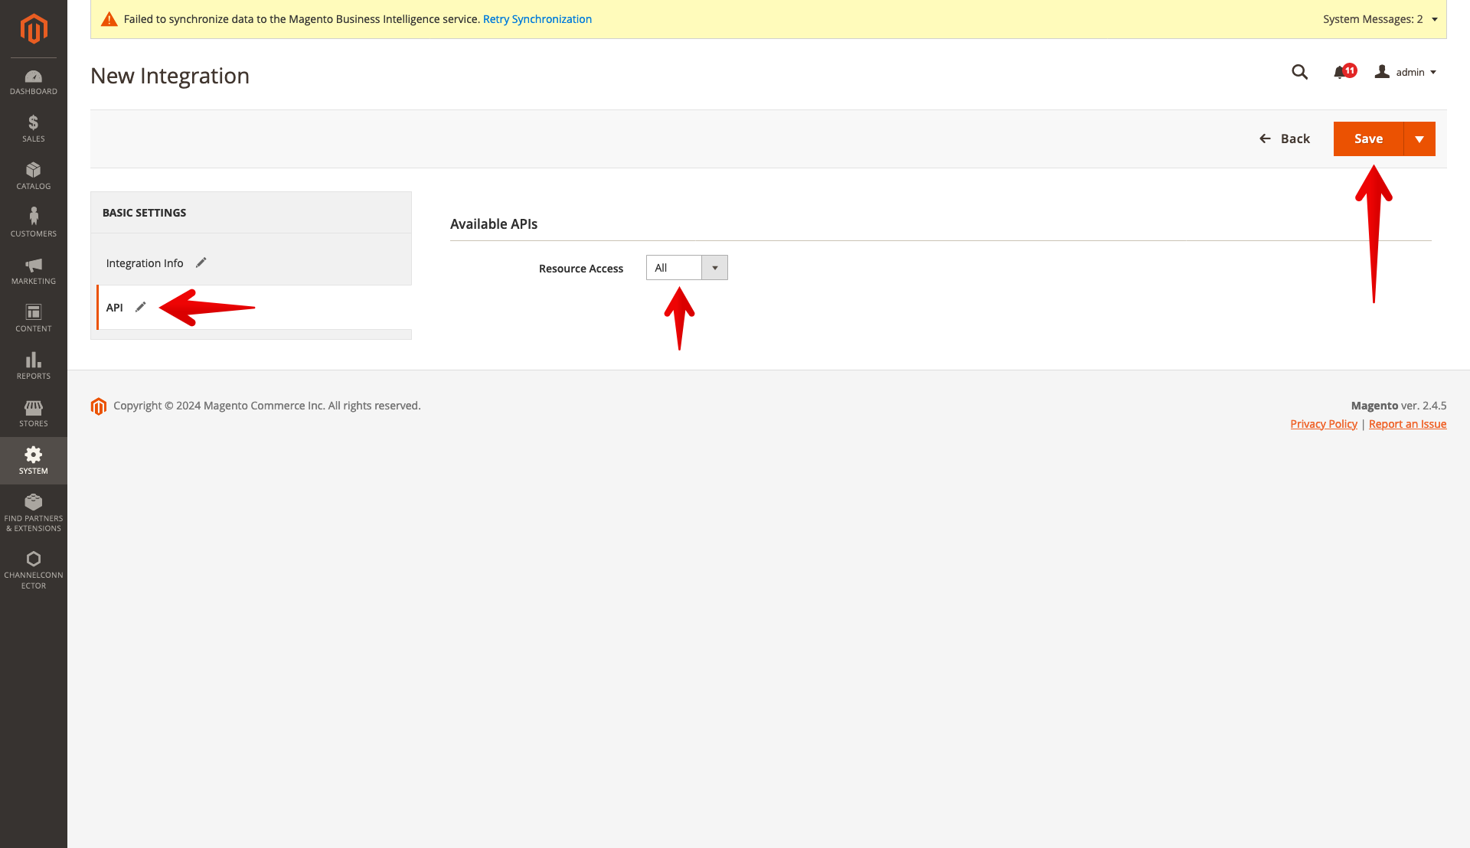Open the Reports menu
1470x848 pixels.
[x=34, y=367]
